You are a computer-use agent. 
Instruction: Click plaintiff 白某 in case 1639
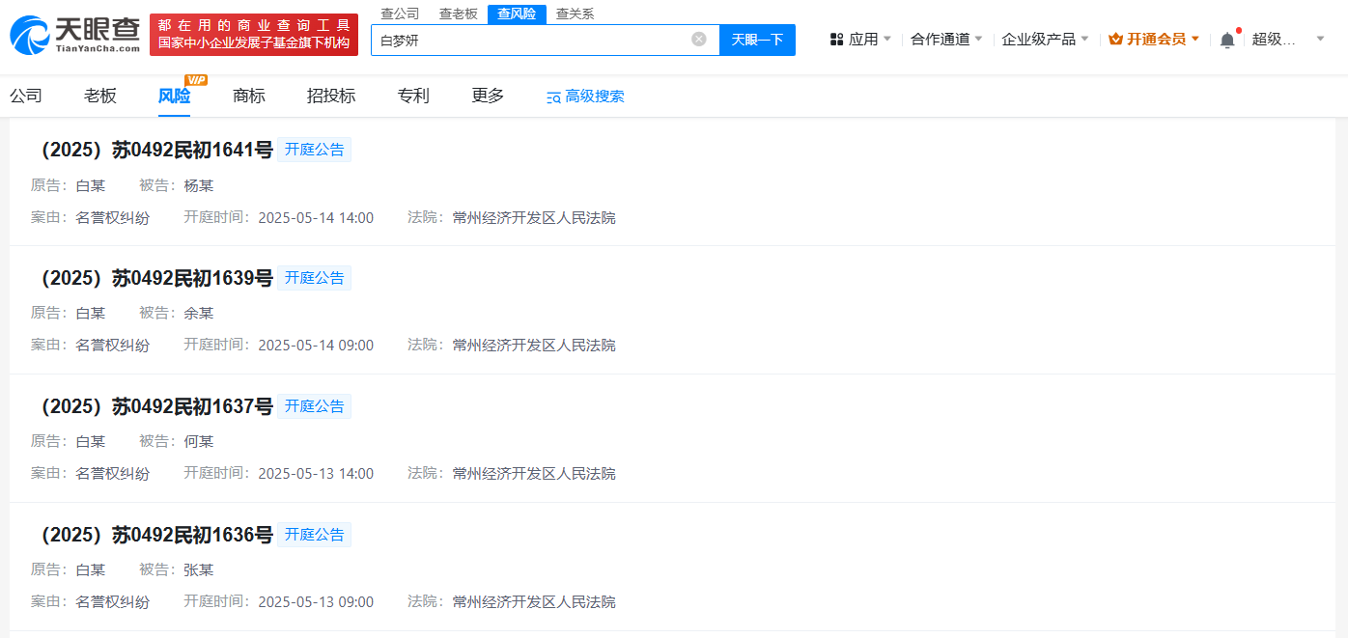[91, 313]
